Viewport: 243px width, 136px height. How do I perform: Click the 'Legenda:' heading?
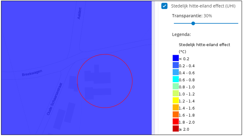click(181, 34)
